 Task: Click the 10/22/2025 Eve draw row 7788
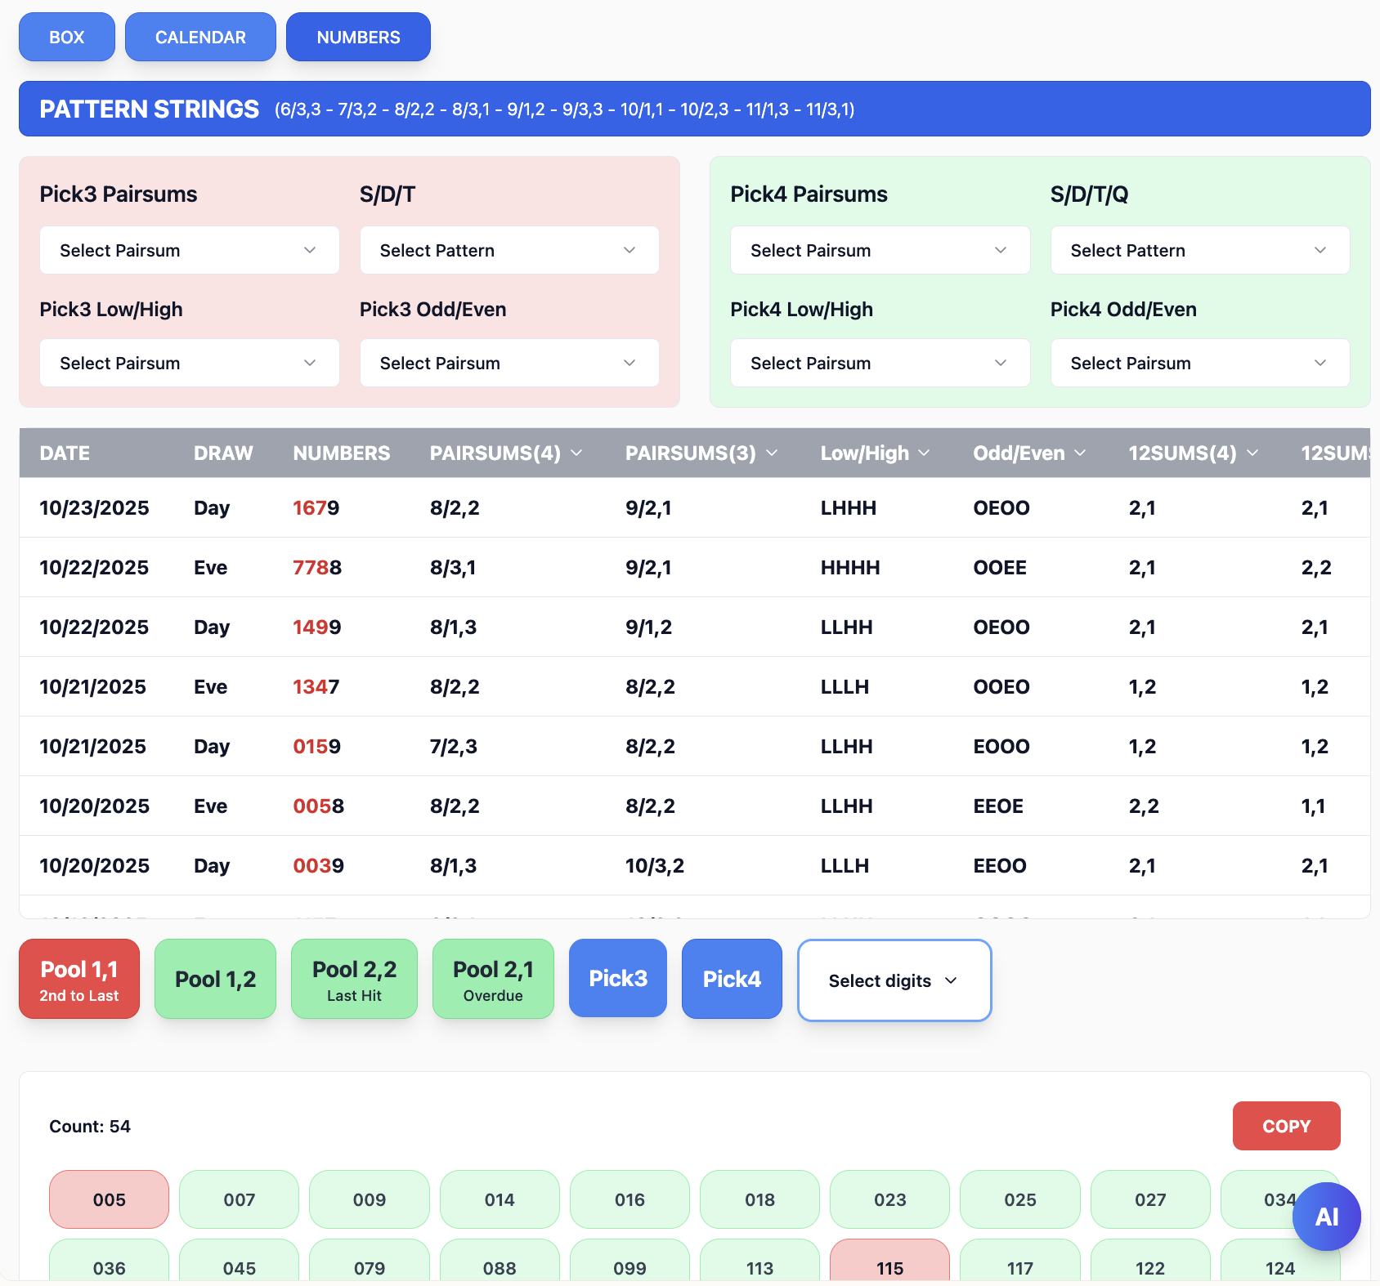pos(317,567)
